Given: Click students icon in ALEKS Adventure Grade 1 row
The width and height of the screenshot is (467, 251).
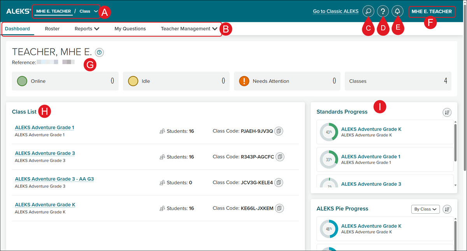Looking at the screenshot, I should click(162, 131).
